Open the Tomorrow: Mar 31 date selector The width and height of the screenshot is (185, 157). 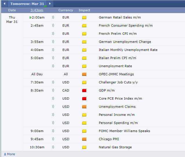(28, 4)
